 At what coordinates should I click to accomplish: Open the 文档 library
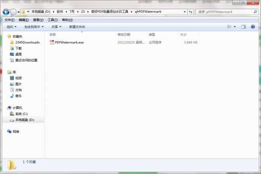(x=19, y=90)
